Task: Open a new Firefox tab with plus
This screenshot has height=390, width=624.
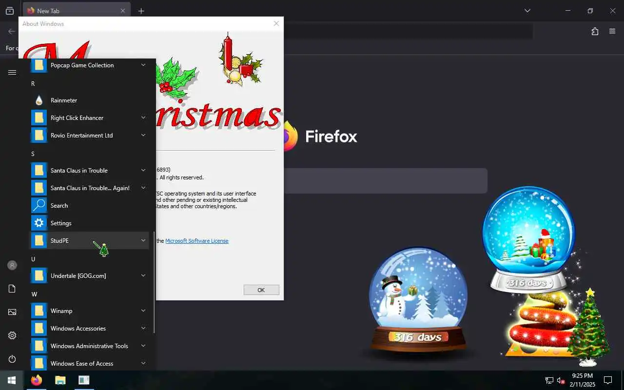Action: [x=141, y=11]
